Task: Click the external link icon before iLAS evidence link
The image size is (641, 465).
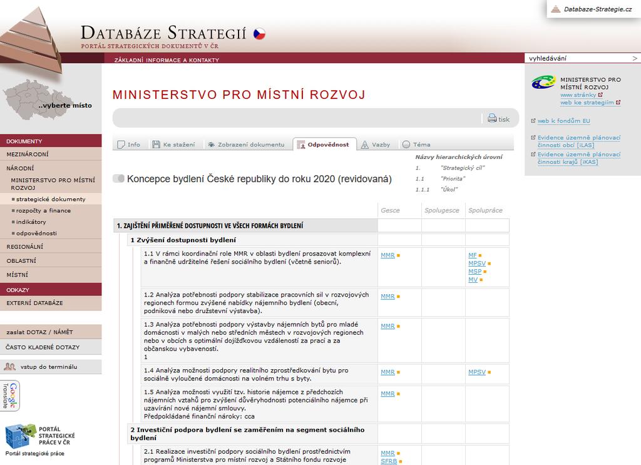Action: 533,138
